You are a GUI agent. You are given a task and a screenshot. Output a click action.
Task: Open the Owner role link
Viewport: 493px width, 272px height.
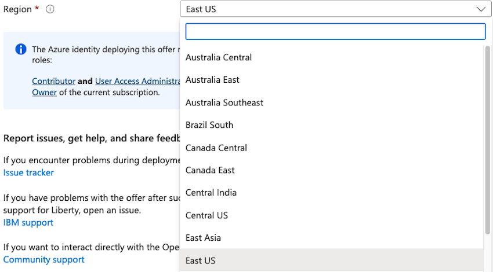point(44,92)
